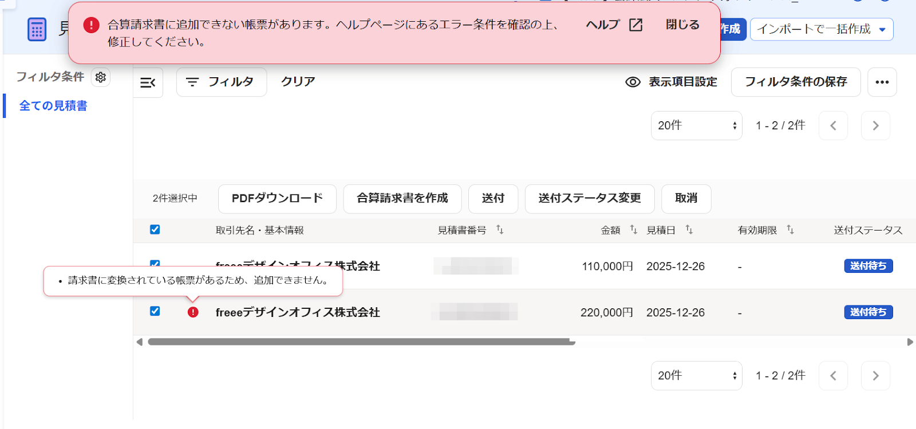
Task: Click 送付ステータス変更 button
Action: click(x=590, y=198)
